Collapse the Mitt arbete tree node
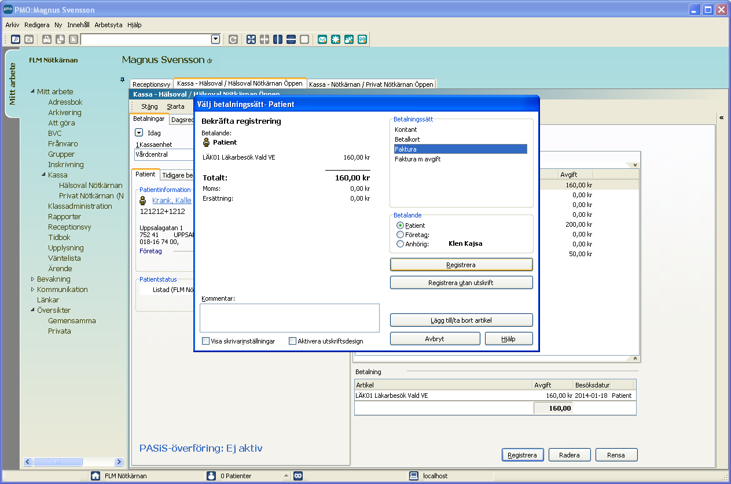 click(32, 92)
